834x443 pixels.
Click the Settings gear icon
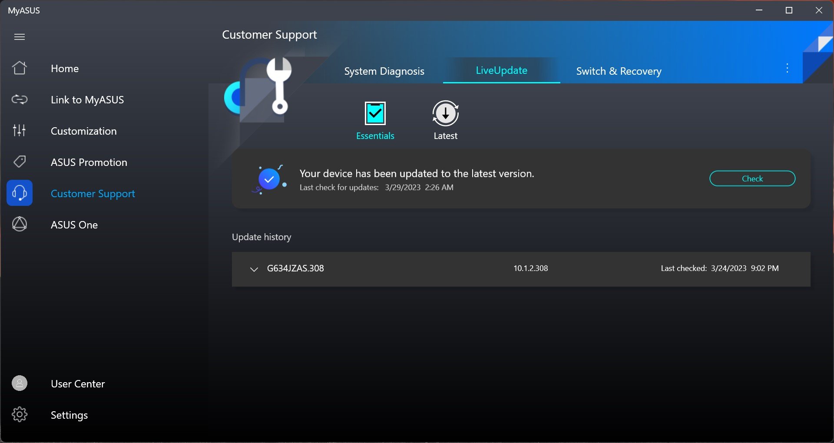tap(20, 414)
